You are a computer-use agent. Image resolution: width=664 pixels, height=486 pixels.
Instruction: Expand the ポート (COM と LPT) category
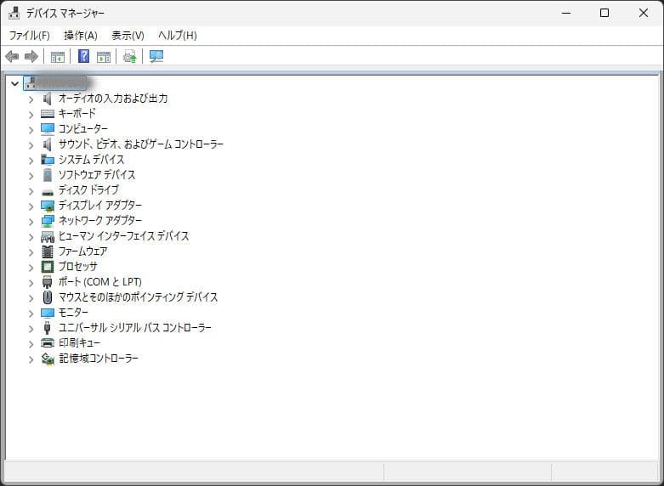coord(31,283)
